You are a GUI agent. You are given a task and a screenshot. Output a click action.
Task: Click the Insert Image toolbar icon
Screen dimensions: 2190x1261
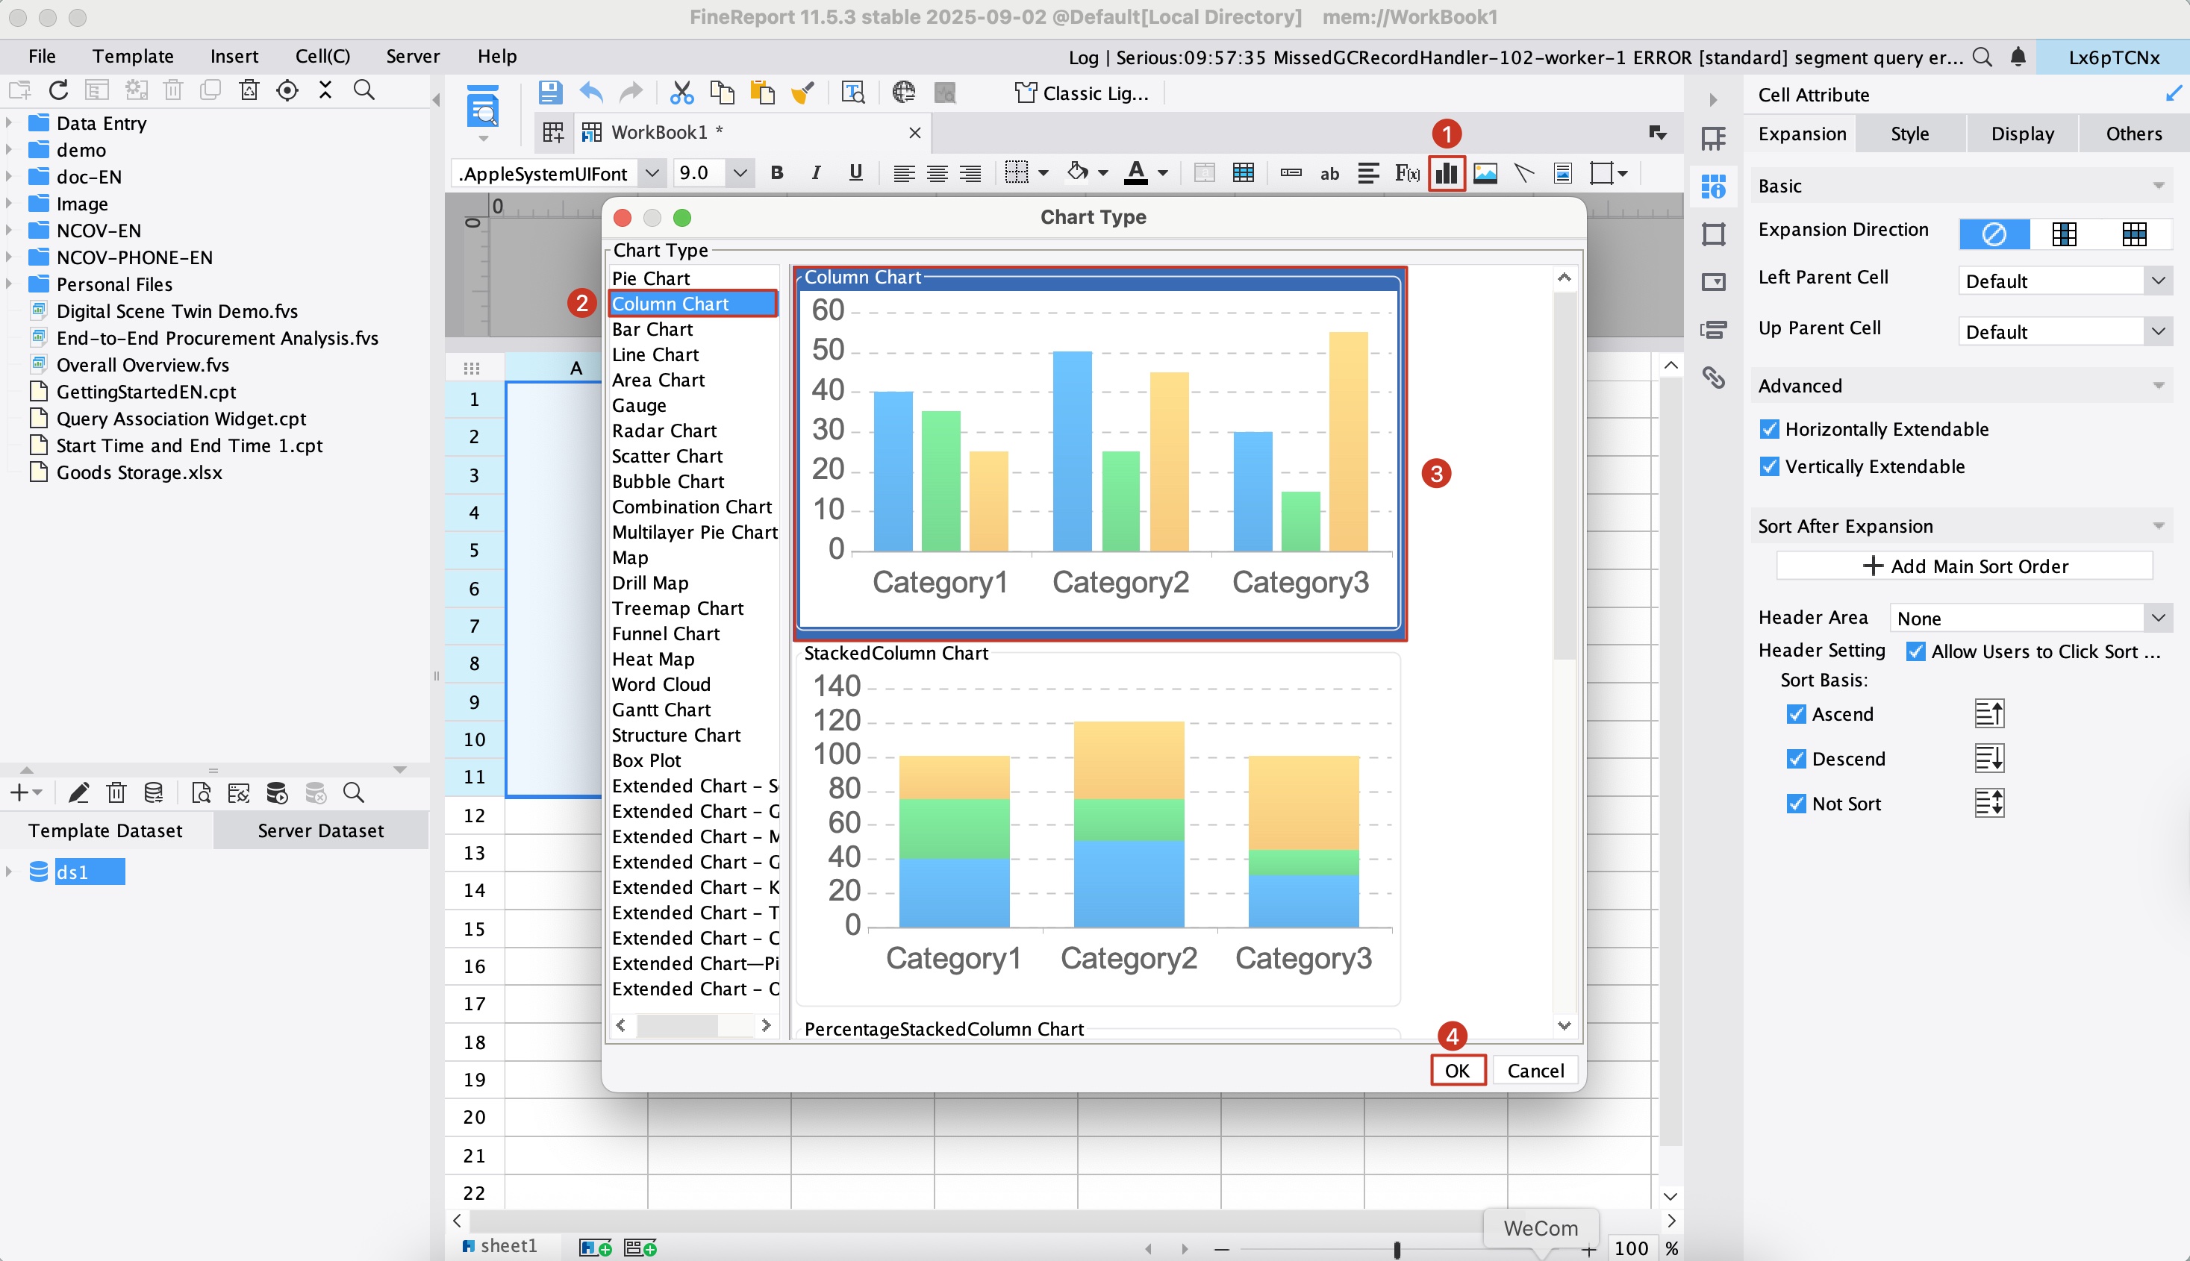(x=1485, y=173)
